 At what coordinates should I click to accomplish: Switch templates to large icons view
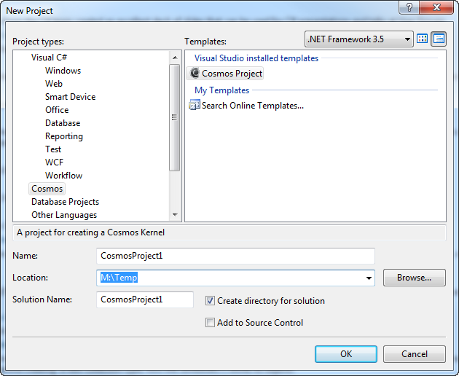click(423, 39)
